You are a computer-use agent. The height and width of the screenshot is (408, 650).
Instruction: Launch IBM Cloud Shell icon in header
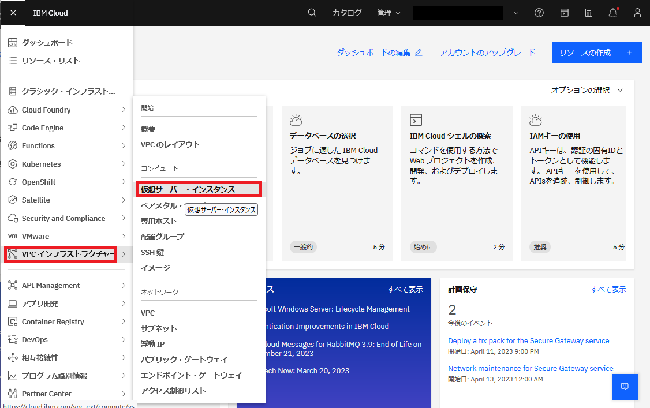(x=564, y=13)
